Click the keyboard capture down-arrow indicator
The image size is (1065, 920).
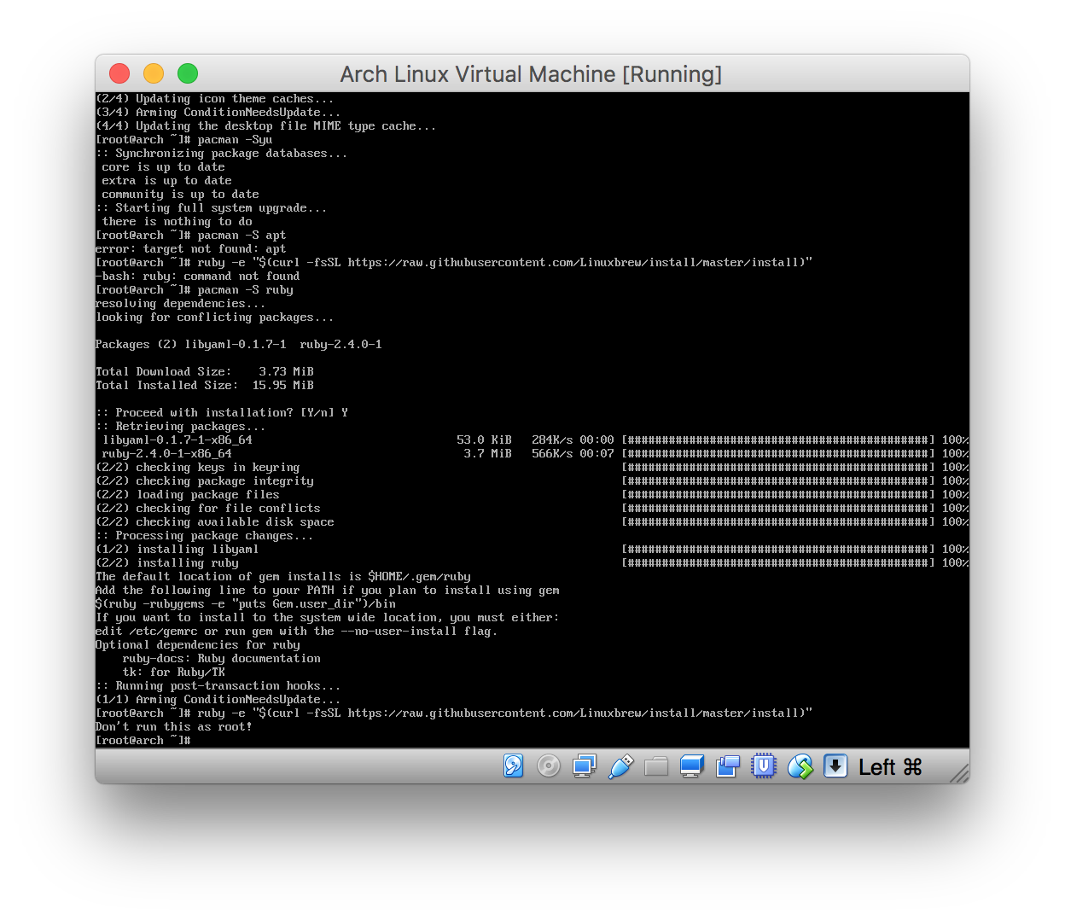835,766
